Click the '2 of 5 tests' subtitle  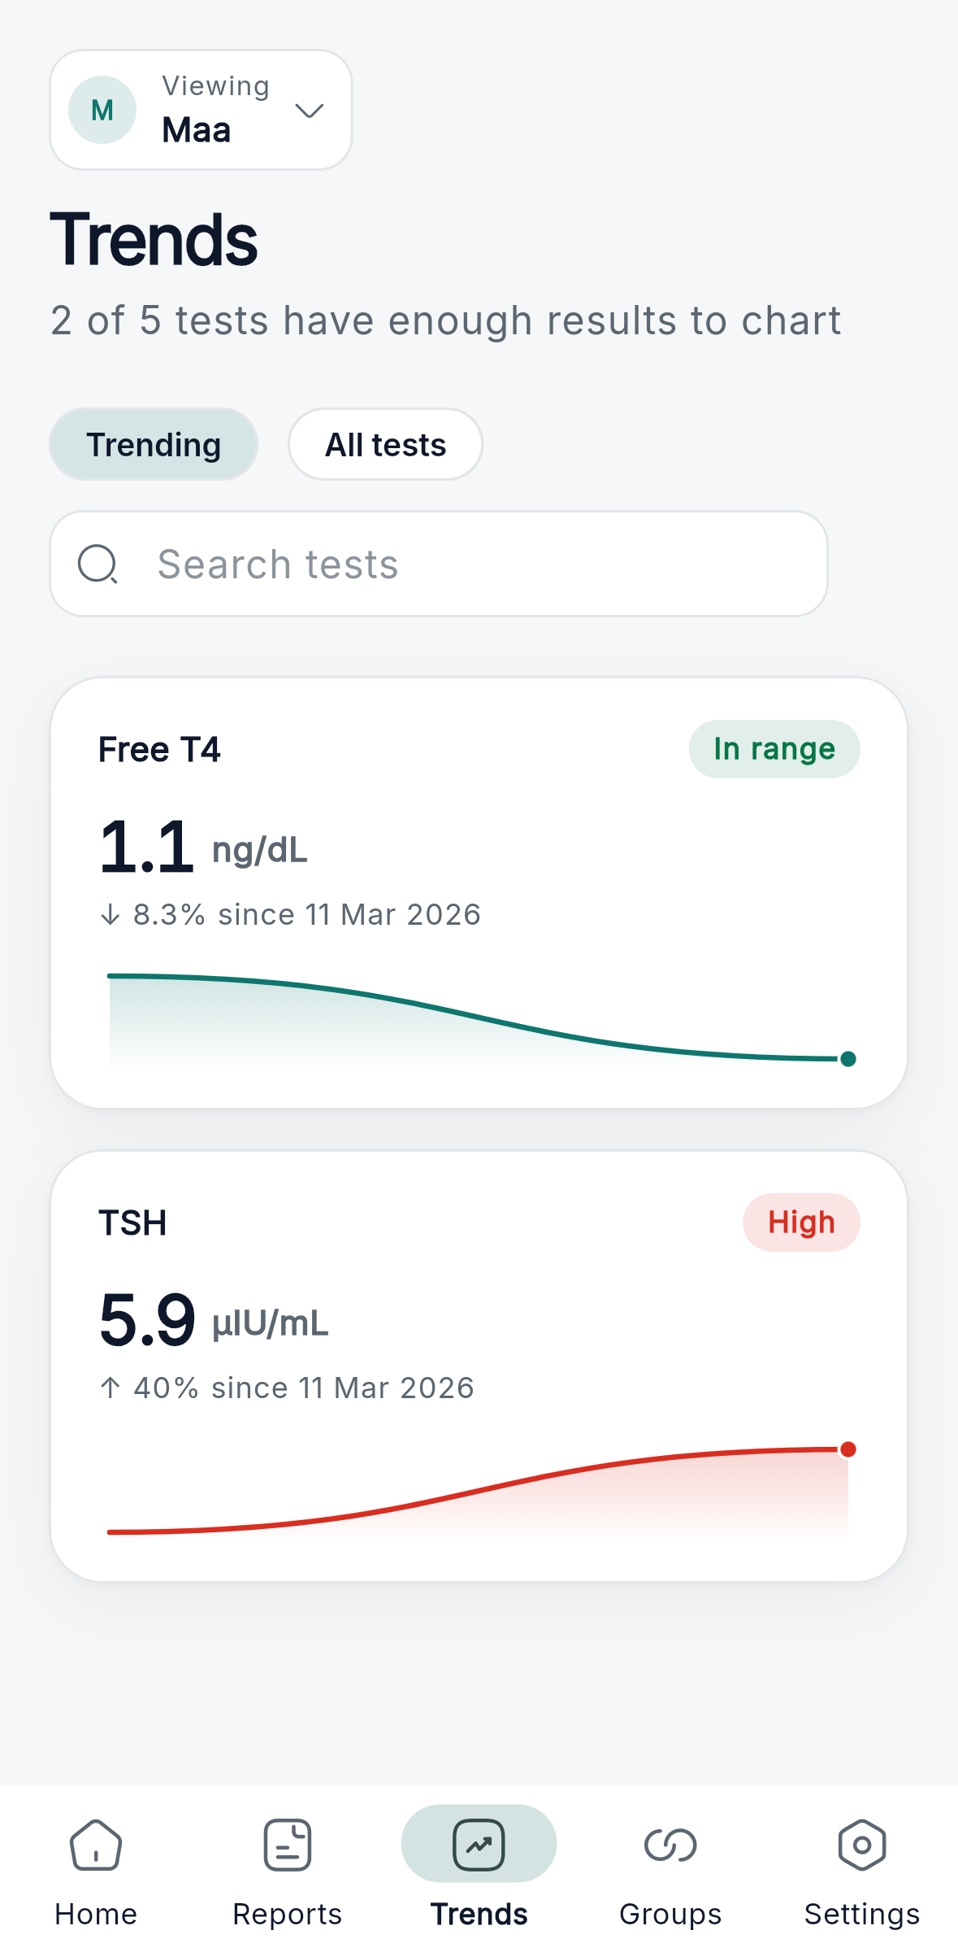pyautogui.click(x=446, y=320)
